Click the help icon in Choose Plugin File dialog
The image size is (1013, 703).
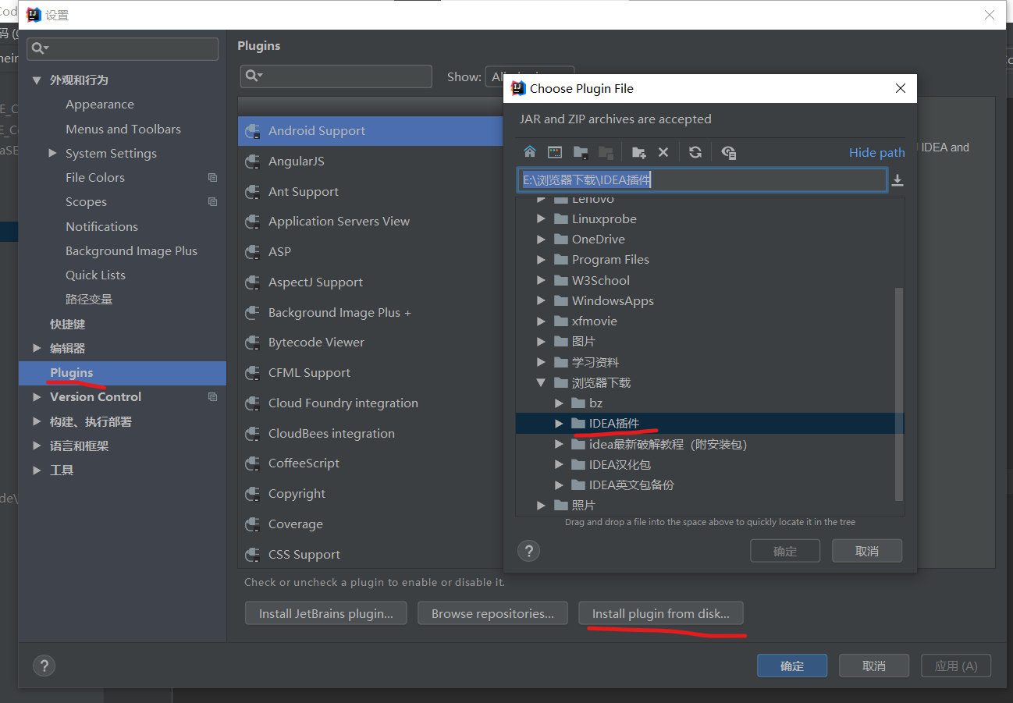tap(528, 551)
